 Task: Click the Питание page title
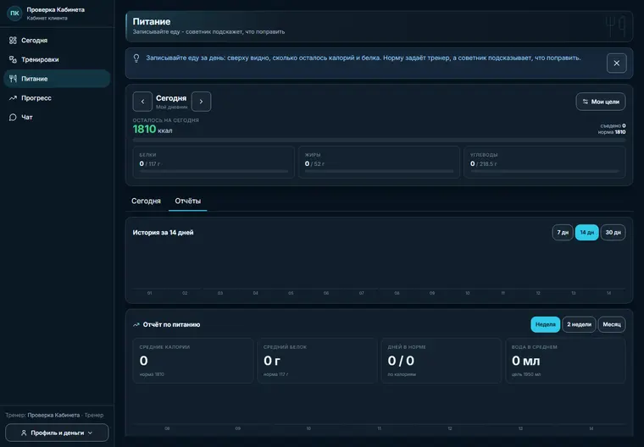pos(152,21)
